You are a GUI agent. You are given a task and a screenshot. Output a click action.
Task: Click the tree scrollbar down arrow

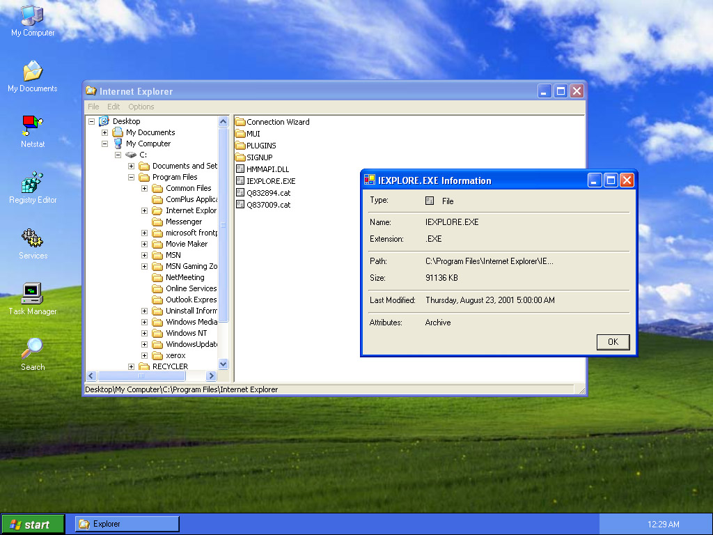(223, 364)
